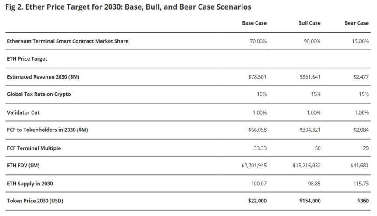377x216 pixels.
Task: Click the ETH Supply in 2030 row label
Action: pyautogui.click(x=30, y=183)
